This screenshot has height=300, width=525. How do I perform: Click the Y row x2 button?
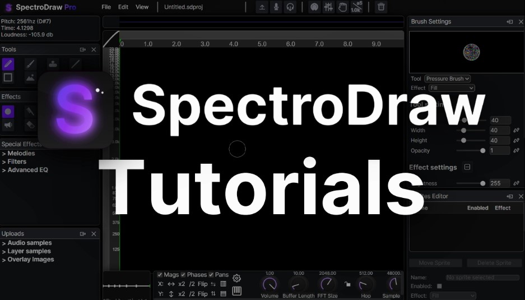182,294
